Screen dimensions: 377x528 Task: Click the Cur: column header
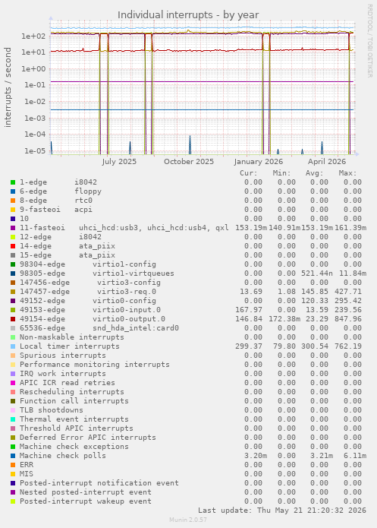tap(249, 173)
